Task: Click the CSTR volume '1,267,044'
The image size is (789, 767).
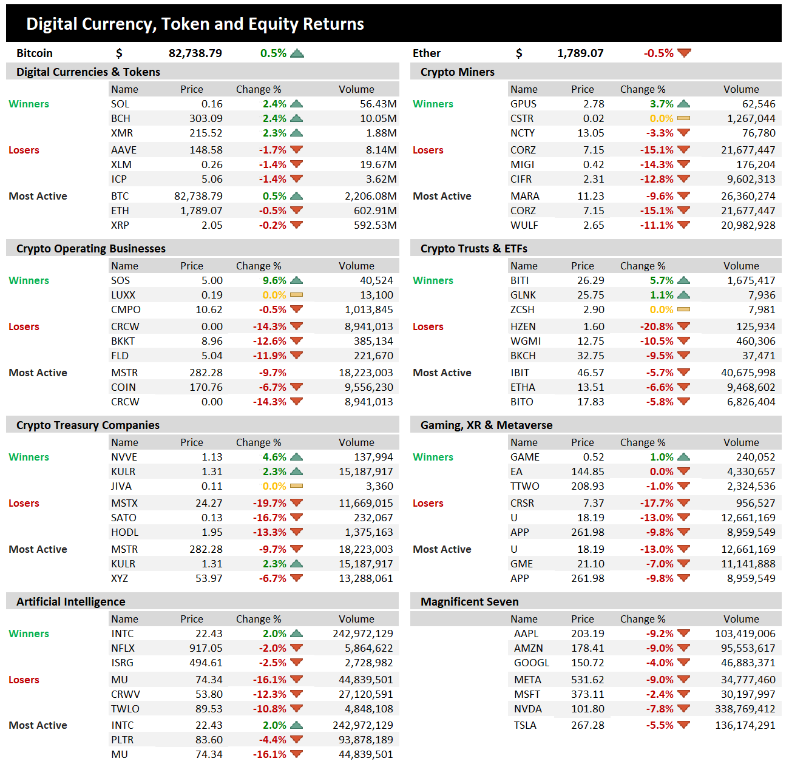Action: (751, 118)
